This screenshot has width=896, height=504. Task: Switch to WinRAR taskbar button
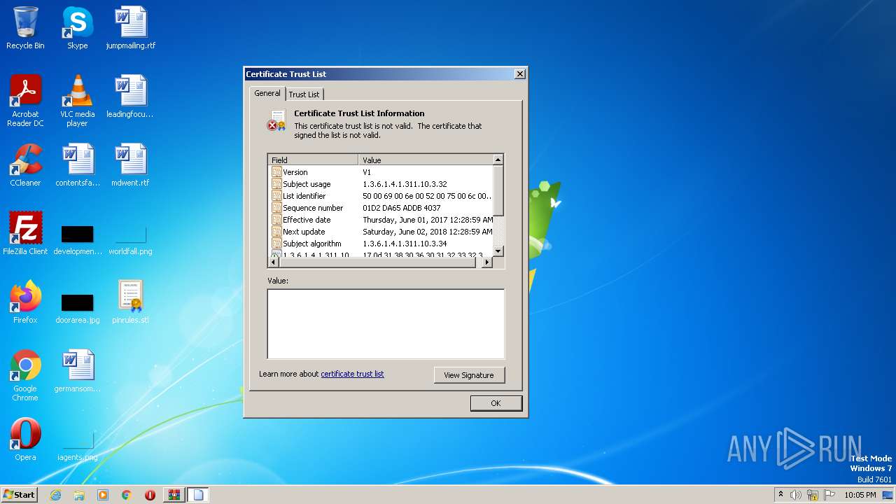point(174,495)
